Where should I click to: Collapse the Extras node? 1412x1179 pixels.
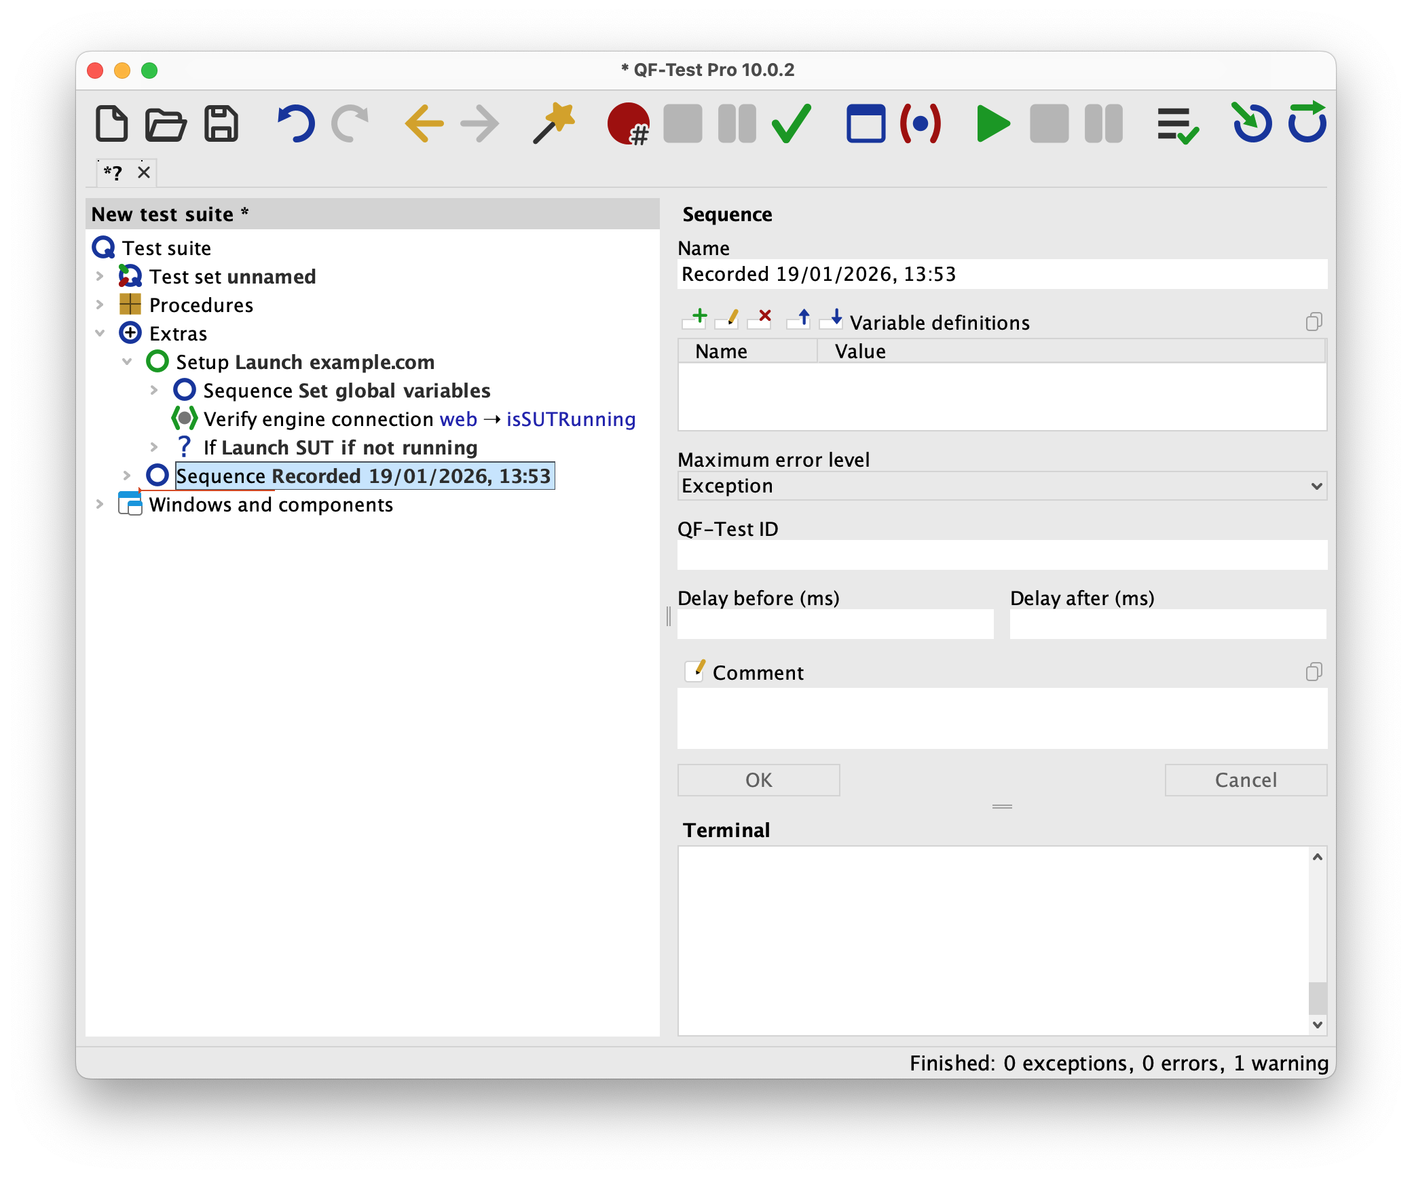click(100, 332)
